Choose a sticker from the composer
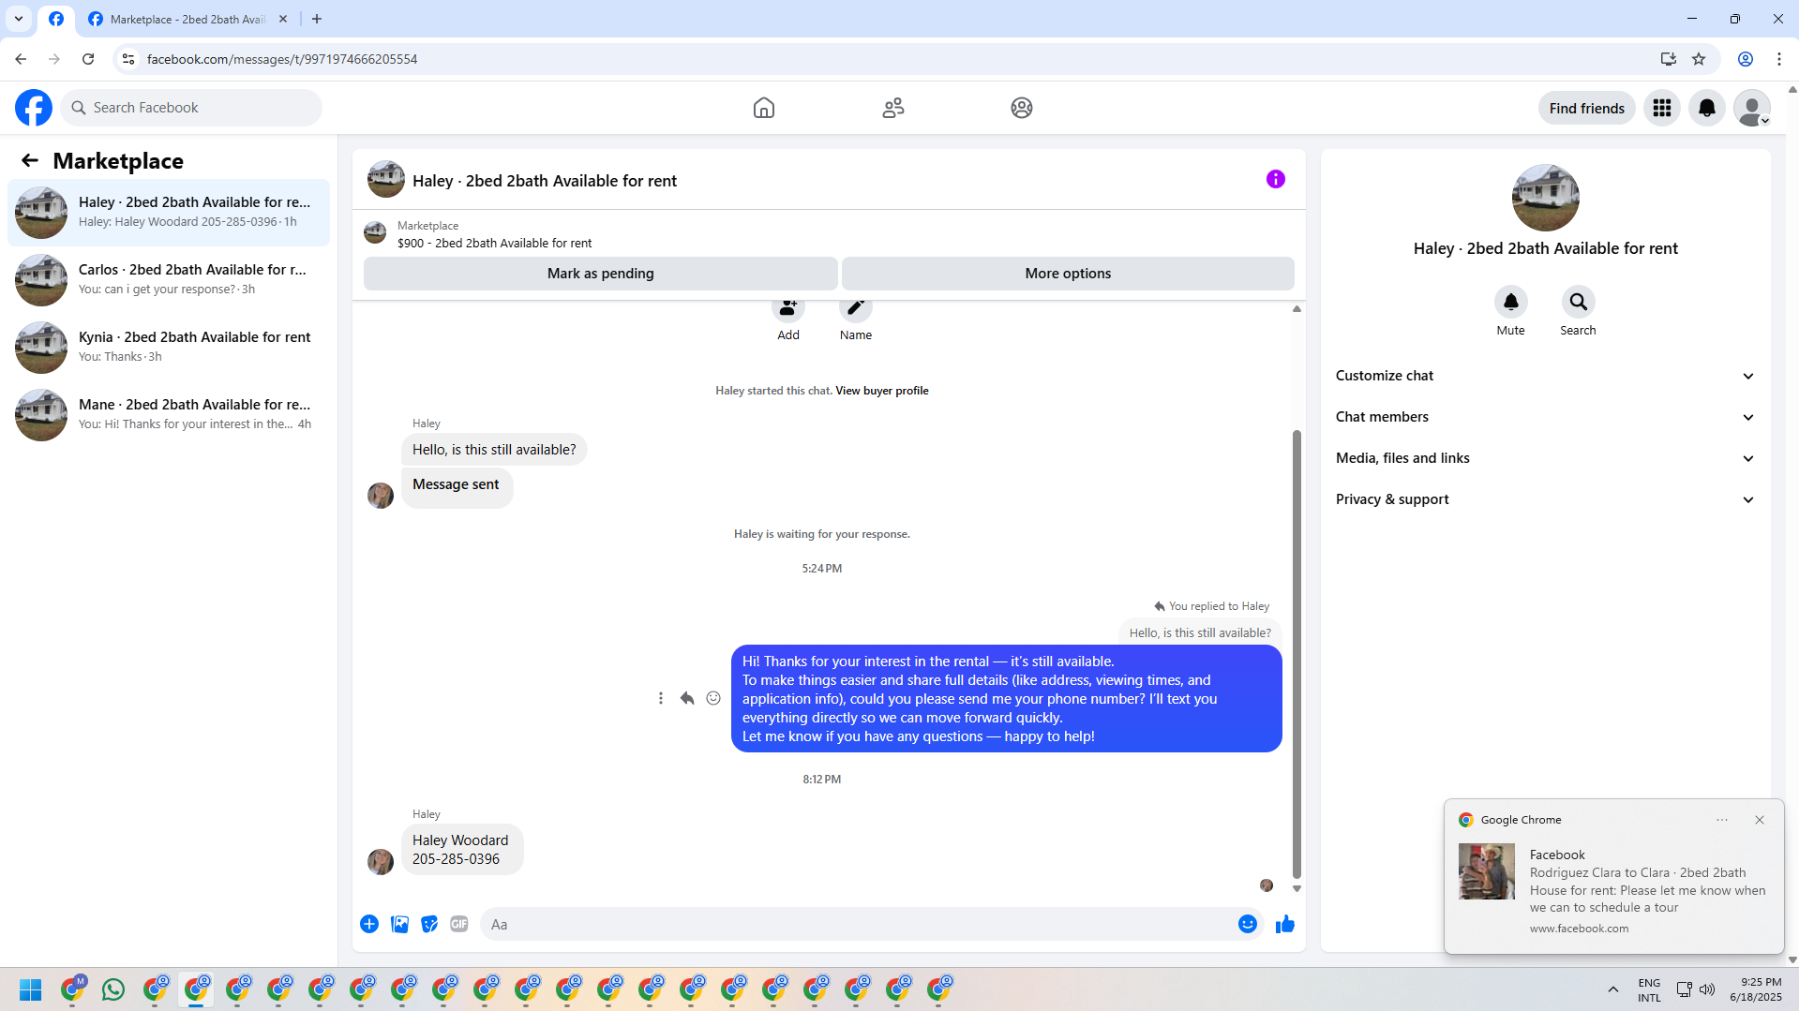Image resolution: width=1799 pixels, height=1011 pixels. point(429,924)
